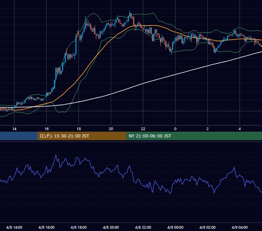
Task: Click the 4/9 00:00 label on indicator axis
Action: (175, 227)
